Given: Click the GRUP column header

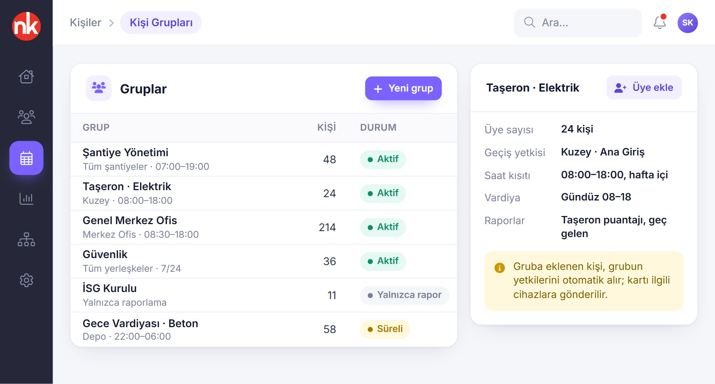Looking at the screenshot, I should click(96, 127).
